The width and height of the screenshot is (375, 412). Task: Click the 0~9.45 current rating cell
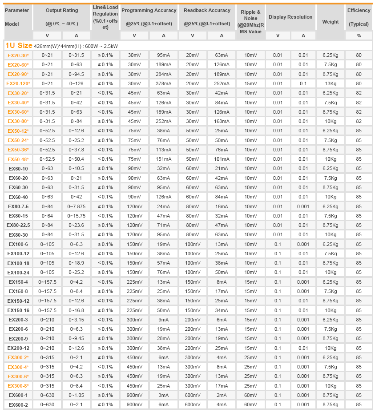pos(77,339)
